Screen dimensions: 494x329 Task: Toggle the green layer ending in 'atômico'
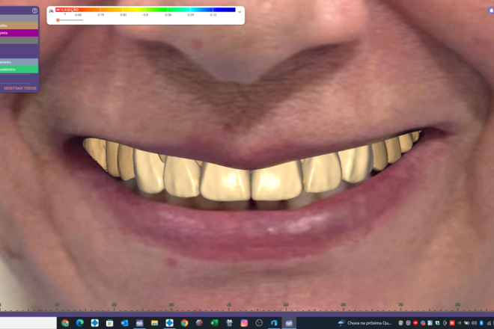19,70
